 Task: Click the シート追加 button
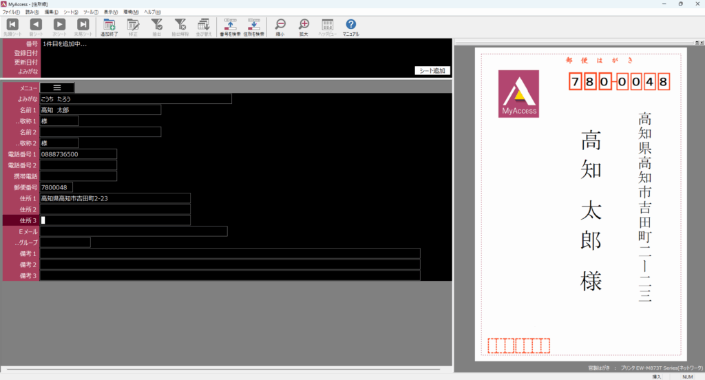coord(432,70)
